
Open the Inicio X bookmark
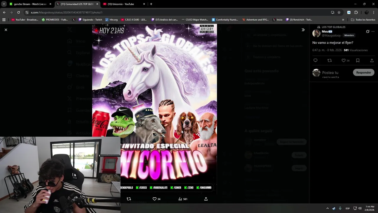click(278, 20)
